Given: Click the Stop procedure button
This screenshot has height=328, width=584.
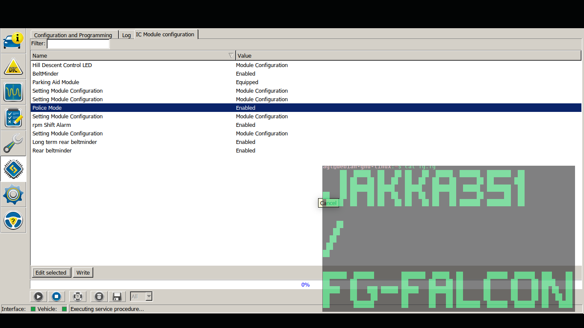Looking at the screenshot, I should (x=56, y=296).
